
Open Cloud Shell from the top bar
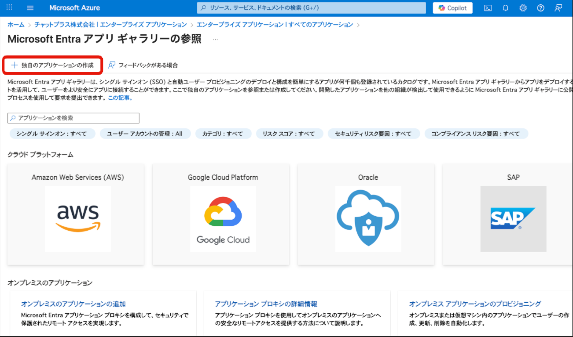click(488, 8)
